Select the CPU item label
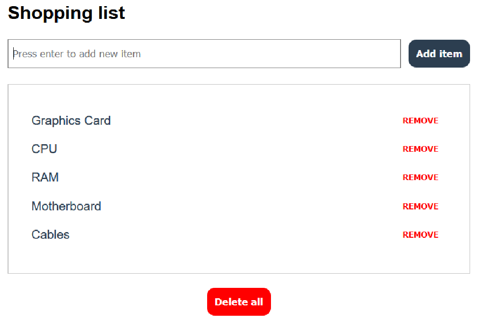This screenshot has width=480, height=320. pos(44,149)
